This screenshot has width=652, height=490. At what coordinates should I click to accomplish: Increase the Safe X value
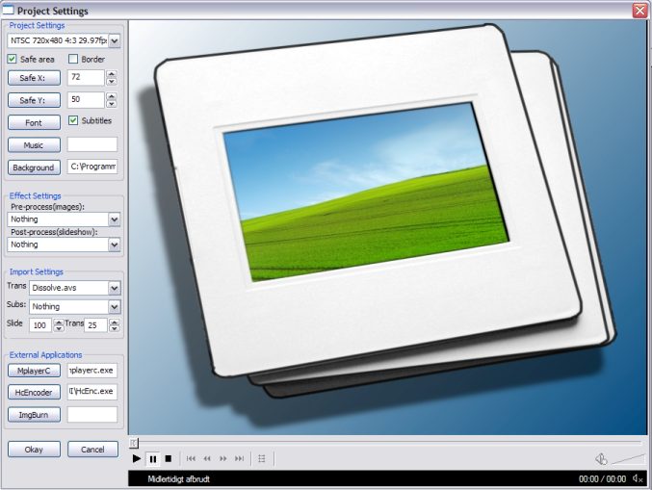click(112, 74)
